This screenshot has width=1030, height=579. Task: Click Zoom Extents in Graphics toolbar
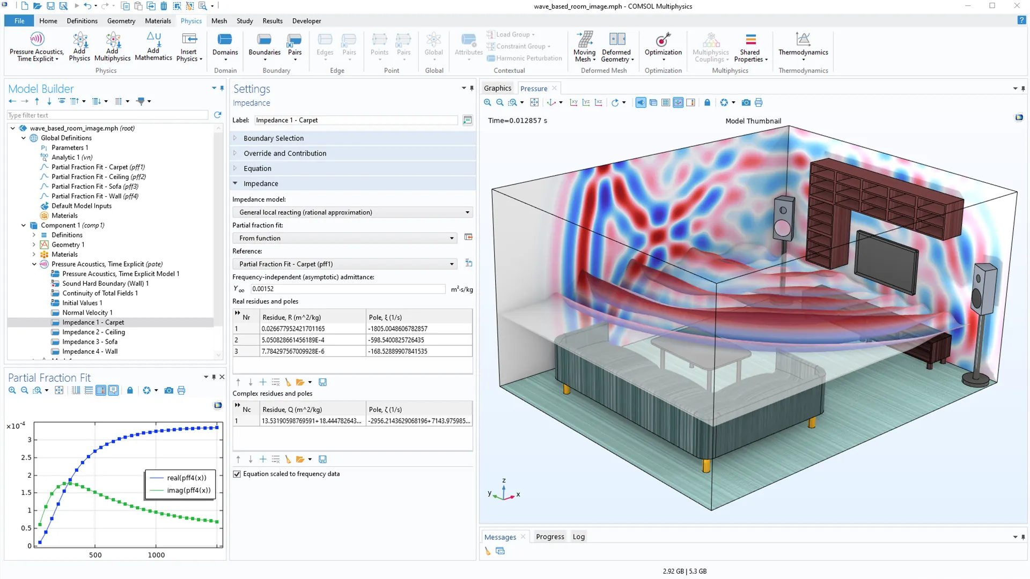click(x=534, y=102)
